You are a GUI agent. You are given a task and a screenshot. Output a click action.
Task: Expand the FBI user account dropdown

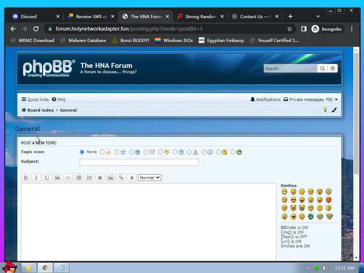tap(332, 100)
